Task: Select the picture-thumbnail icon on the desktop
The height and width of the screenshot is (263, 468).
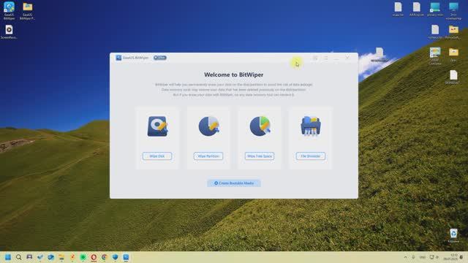Action: coord(435,56)
